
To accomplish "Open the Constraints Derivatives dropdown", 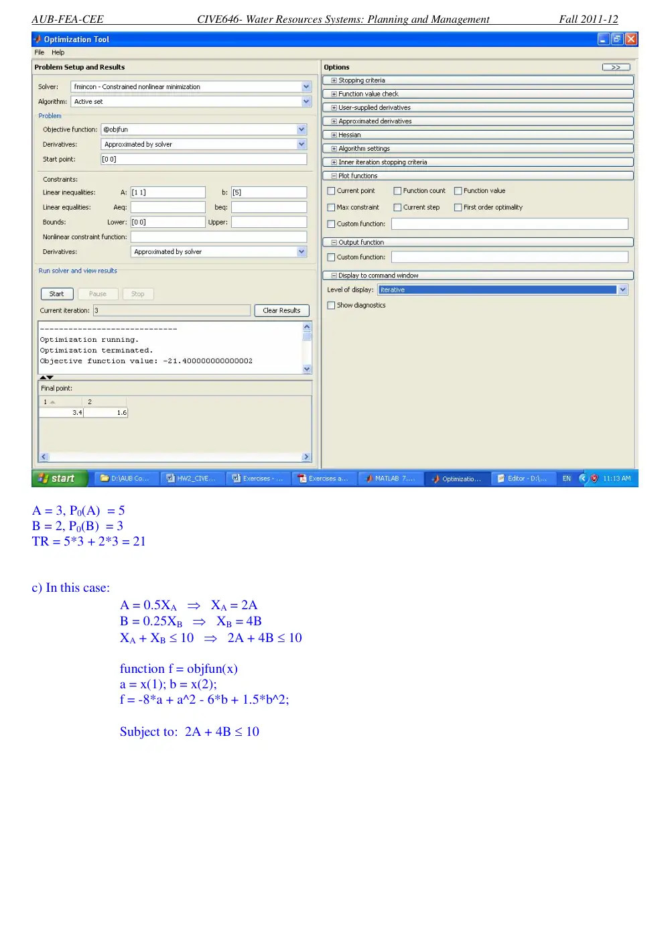I will coord(218,252).
